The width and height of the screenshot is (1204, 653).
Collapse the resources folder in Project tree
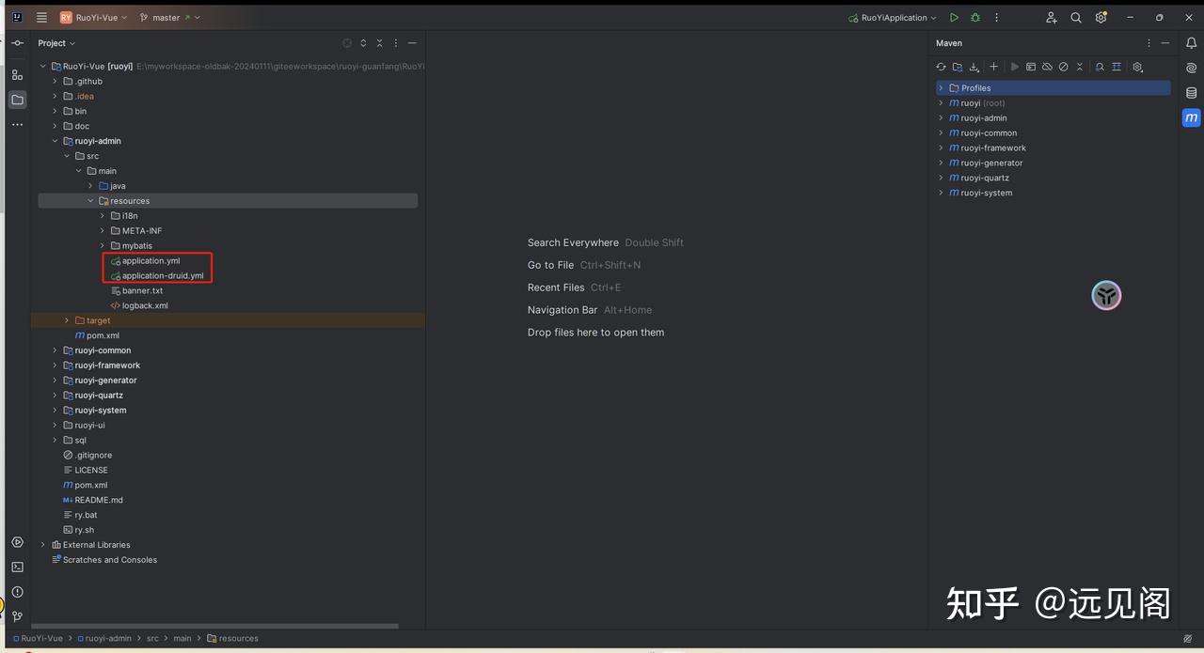pyautogui.click(x=90, y=200)
